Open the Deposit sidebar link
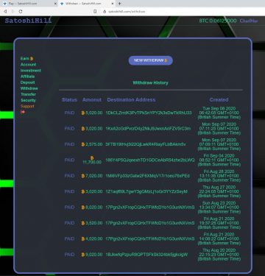The height and width of the screenshot is (276, 265). pyautogui.click(x=27, y=82)
